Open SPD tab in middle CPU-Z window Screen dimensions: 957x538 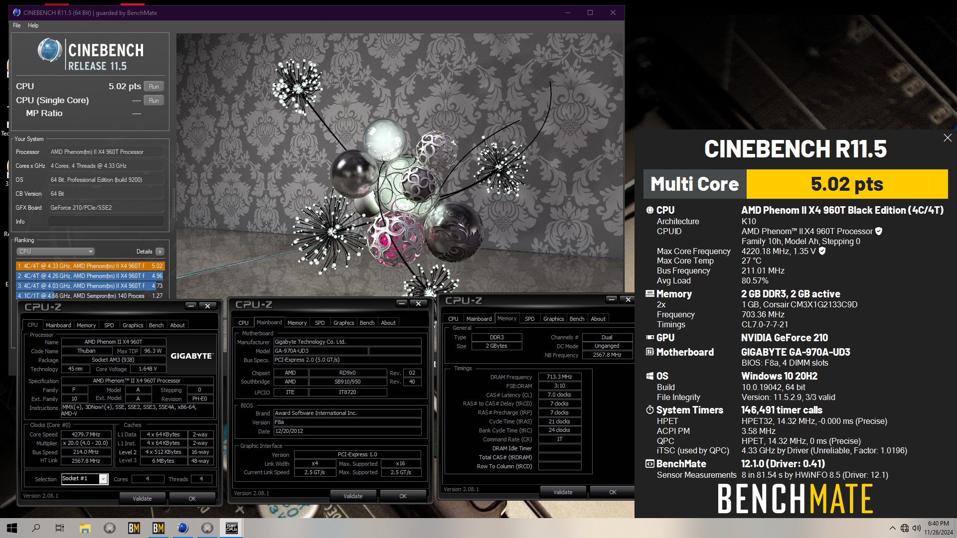point(320,323)
